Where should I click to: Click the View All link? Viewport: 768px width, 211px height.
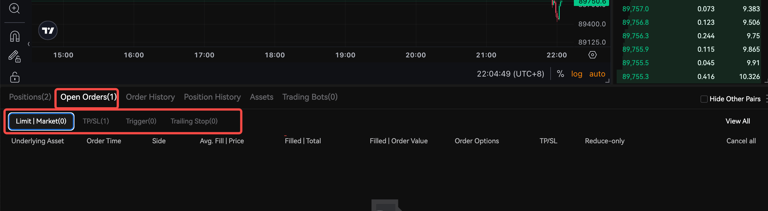click(x=738, y=121)
